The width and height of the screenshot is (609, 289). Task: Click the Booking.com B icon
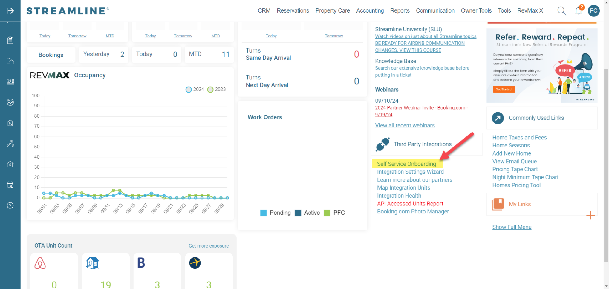tap(141, 263)
